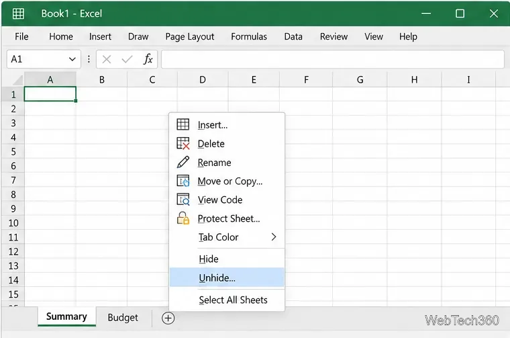Choose Select All Sheets

227,300
